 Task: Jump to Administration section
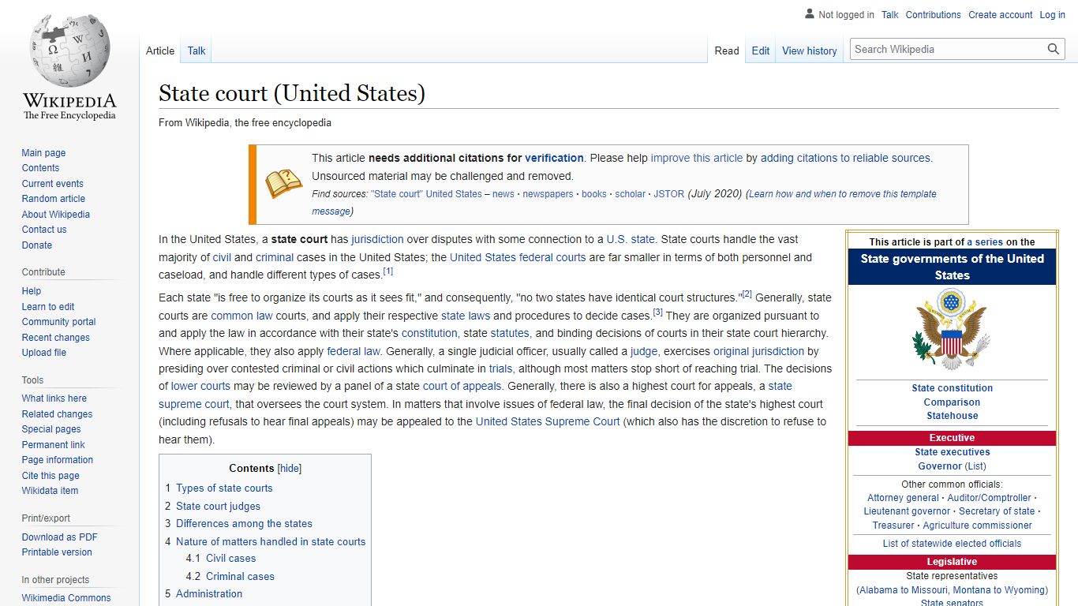[x=209, y=594]
